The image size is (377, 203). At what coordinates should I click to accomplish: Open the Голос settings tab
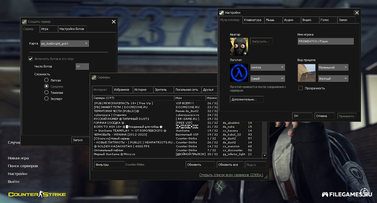328,20
